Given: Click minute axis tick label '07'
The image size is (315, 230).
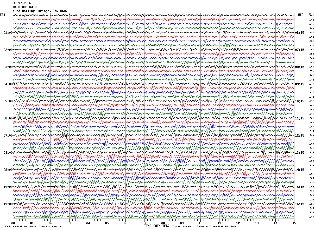Looking at the screenshot, I should (x=144, y=223).
